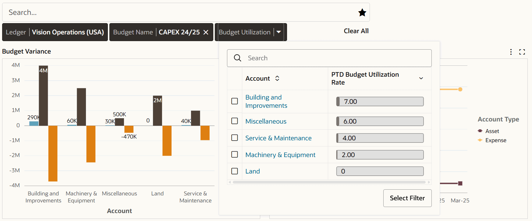Select the Service & Maintenance checkbox
Screen dimensions: 532x221
pos(235,138)
